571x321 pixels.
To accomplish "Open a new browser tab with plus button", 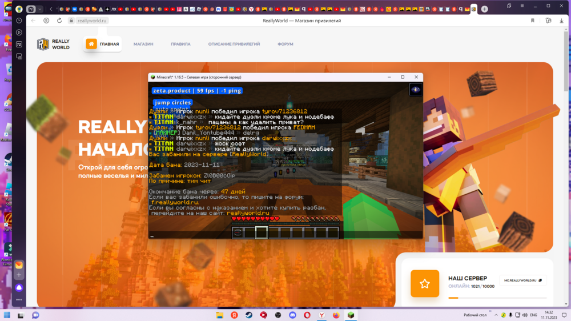I will tap(484, 9).
